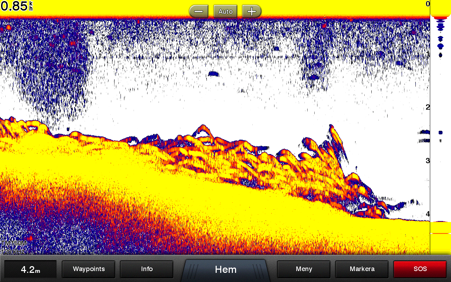Open the Waypoints list
451x282 pixels.
(89, 269)
